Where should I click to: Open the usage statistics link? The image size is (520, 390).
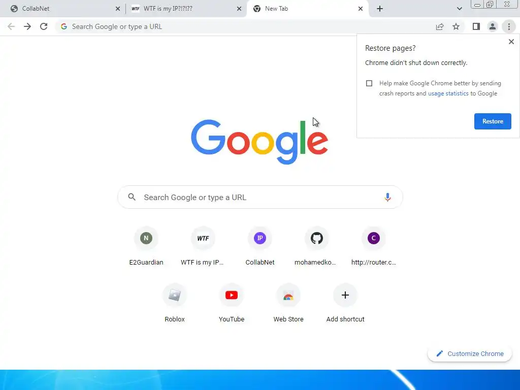click(448, 93)
